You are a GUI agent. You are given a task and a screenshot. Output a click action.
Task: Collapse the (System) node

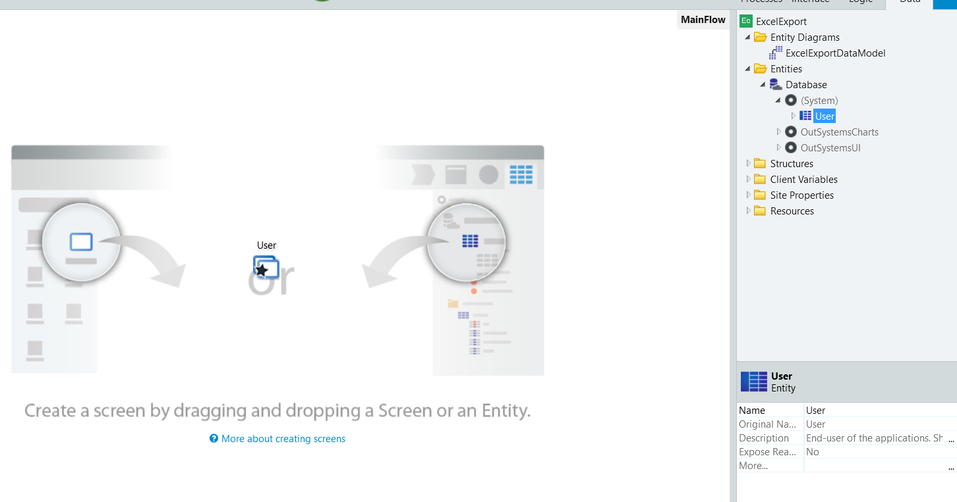(x=778, y=101)
